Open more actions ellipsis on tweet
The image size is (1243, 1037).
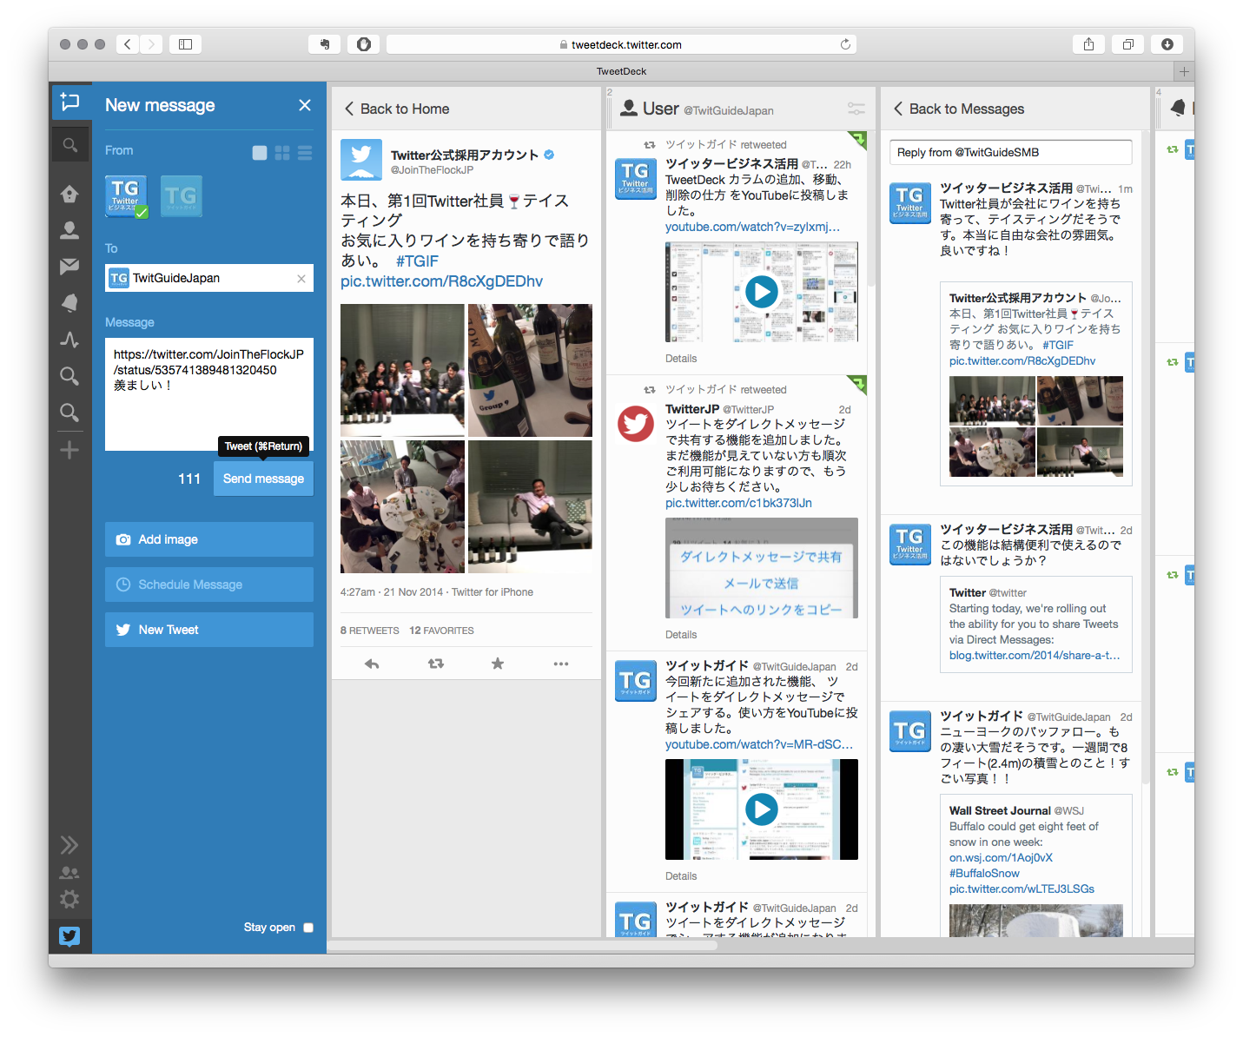pos(561,664)
